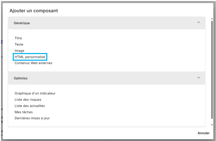216x141 pixels.
Task: Select Liste des actualités
Action: (x=30, y=106)
